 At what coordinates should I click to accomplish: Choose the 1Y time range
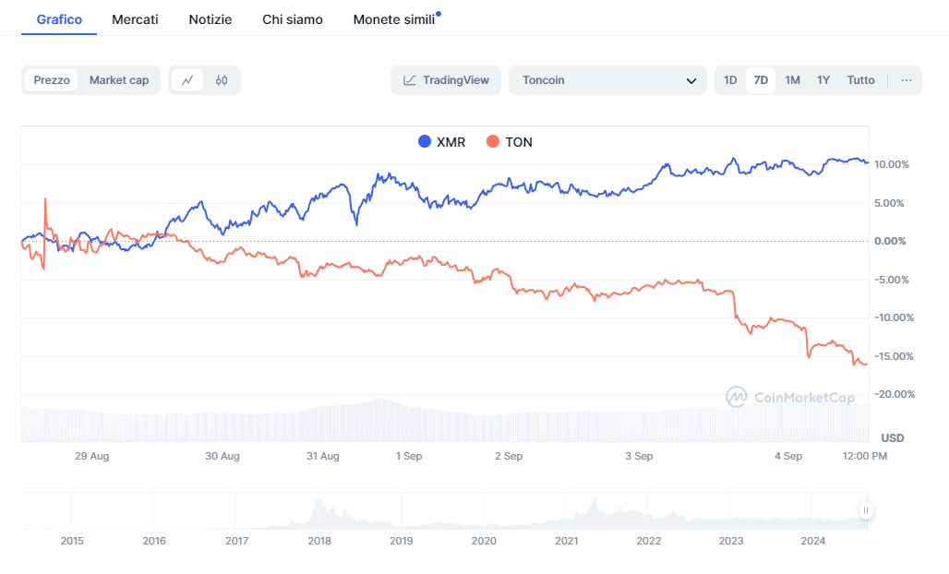click(x=823, y=80)
